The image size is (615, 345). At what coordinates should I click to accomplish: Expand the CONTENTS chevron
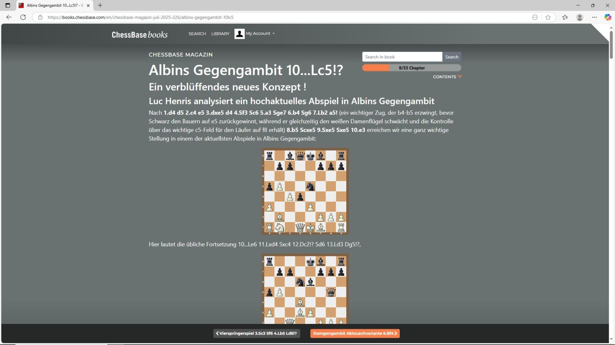tap(460, 77)
